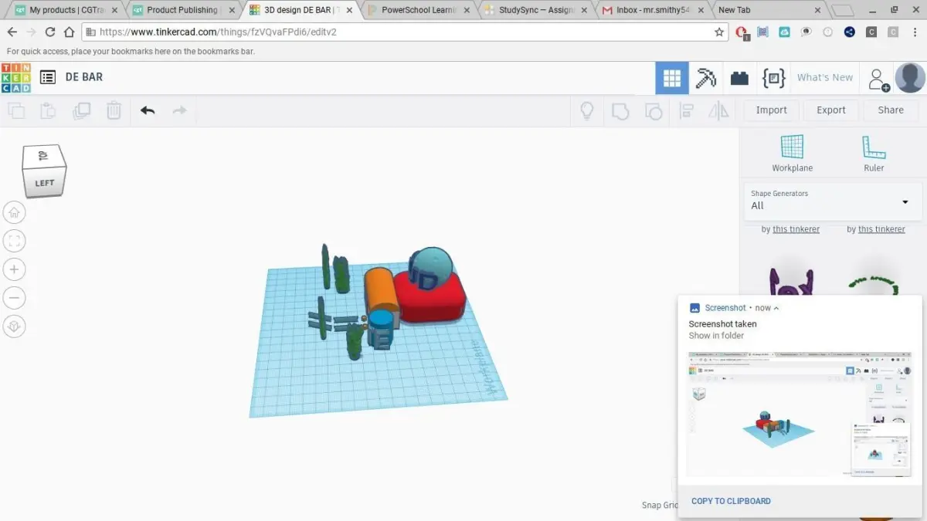Click the Mirror (flip) tool icon

718,110
